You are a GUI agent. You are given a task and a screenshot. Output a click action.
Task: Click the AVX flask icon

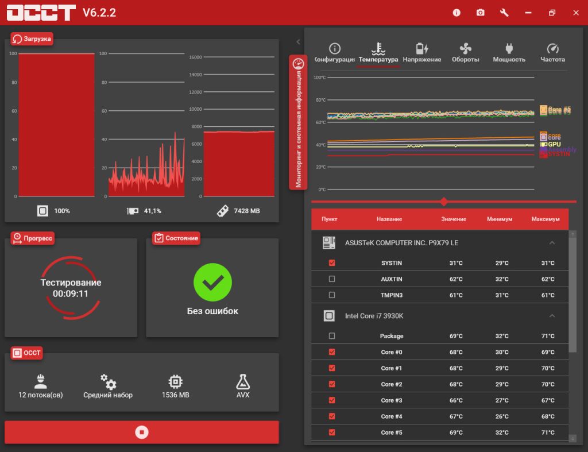click(243, 381)
